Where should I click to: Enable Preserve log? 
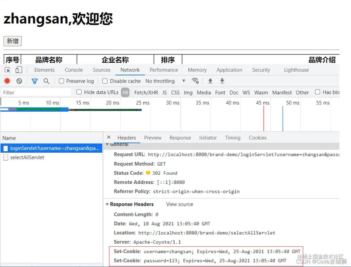[x=61, y=81]
